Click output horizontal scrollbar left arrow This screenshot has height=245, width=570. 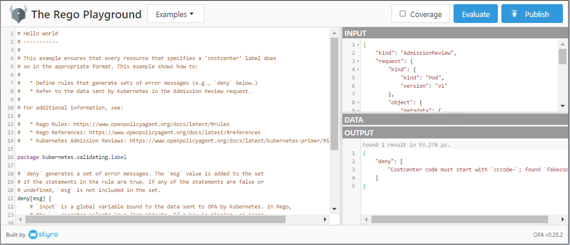(365, 219)
